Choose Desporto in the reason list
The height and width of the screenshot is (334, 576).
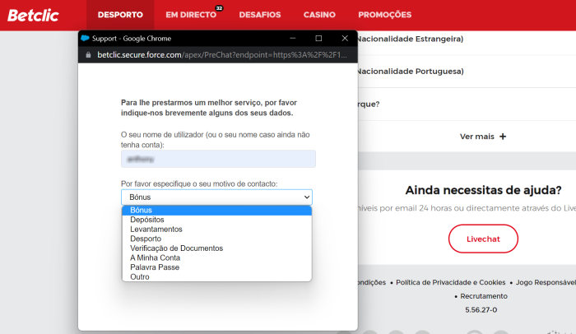point(216,239)
